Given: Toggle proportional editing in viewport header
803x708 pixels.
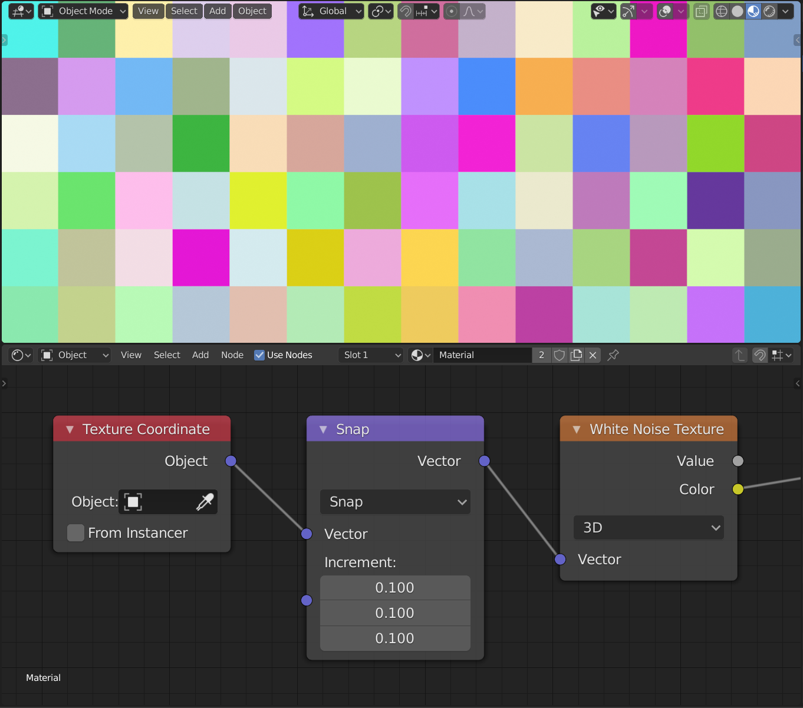Looking at the screenshot, I should pos(451,11).
